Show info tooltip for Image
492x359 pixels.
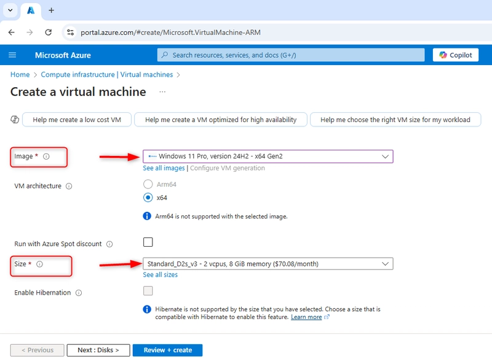46,156
